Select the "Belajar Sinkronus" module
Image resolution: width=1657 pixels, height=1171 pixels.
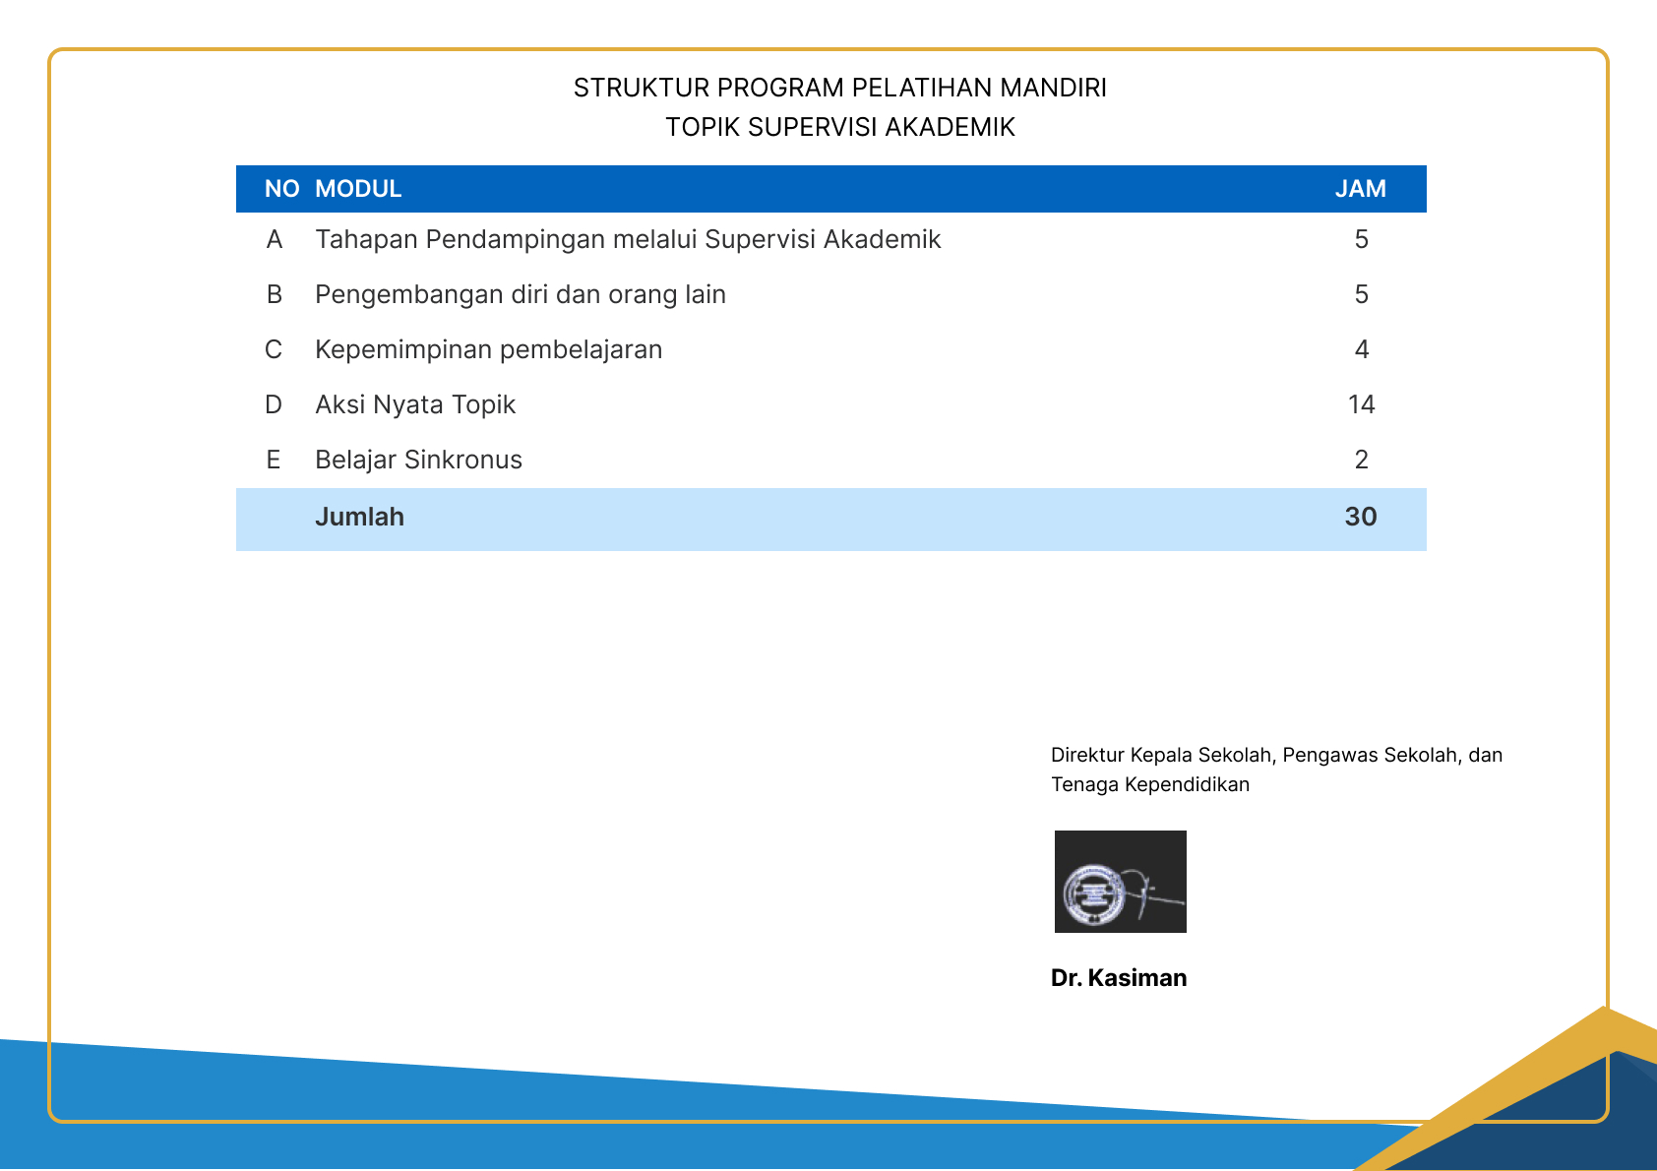(x=418, y=461)
